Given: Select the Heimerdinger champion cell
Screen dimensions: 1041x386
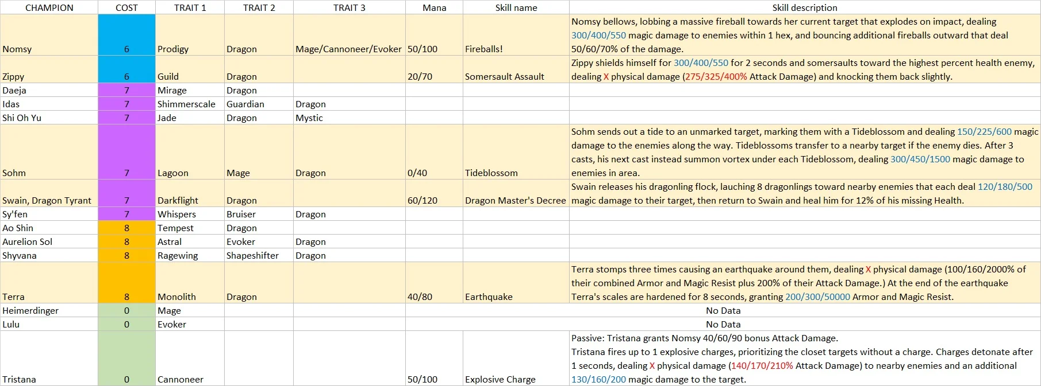Looking at the screenshot, I should click(49, 310).
